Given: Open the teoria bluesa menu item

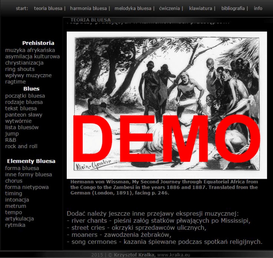Looking at the screenshot, I should [x=48, y=8].
